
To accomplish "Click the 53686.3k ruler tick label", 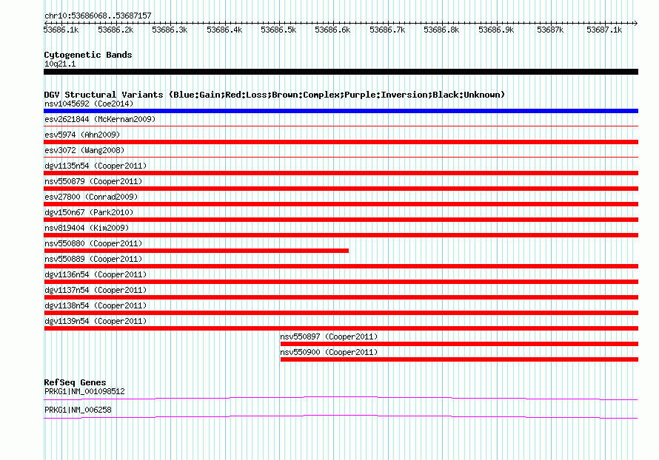I will pyautogui.click(x=170, y=30).
